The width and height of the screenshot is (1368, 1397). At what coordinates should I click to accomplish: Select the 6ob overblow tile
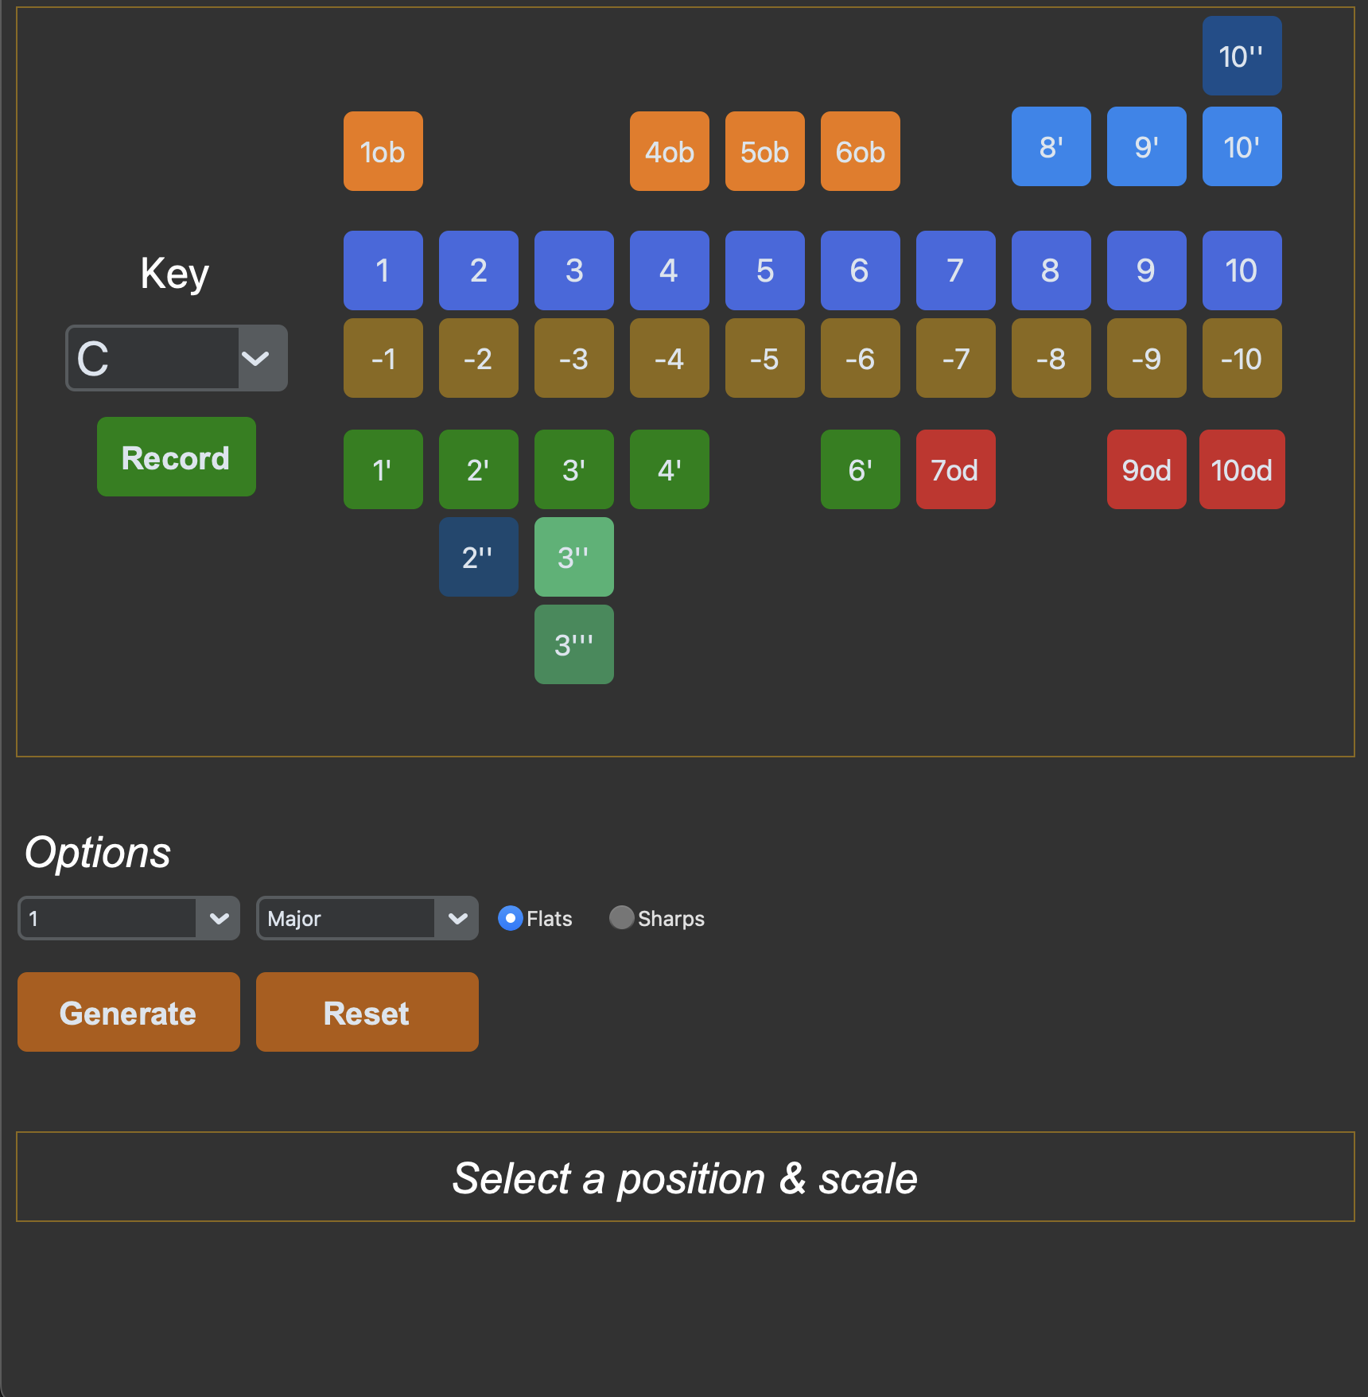pyautogui.click(x=860, y=151)
